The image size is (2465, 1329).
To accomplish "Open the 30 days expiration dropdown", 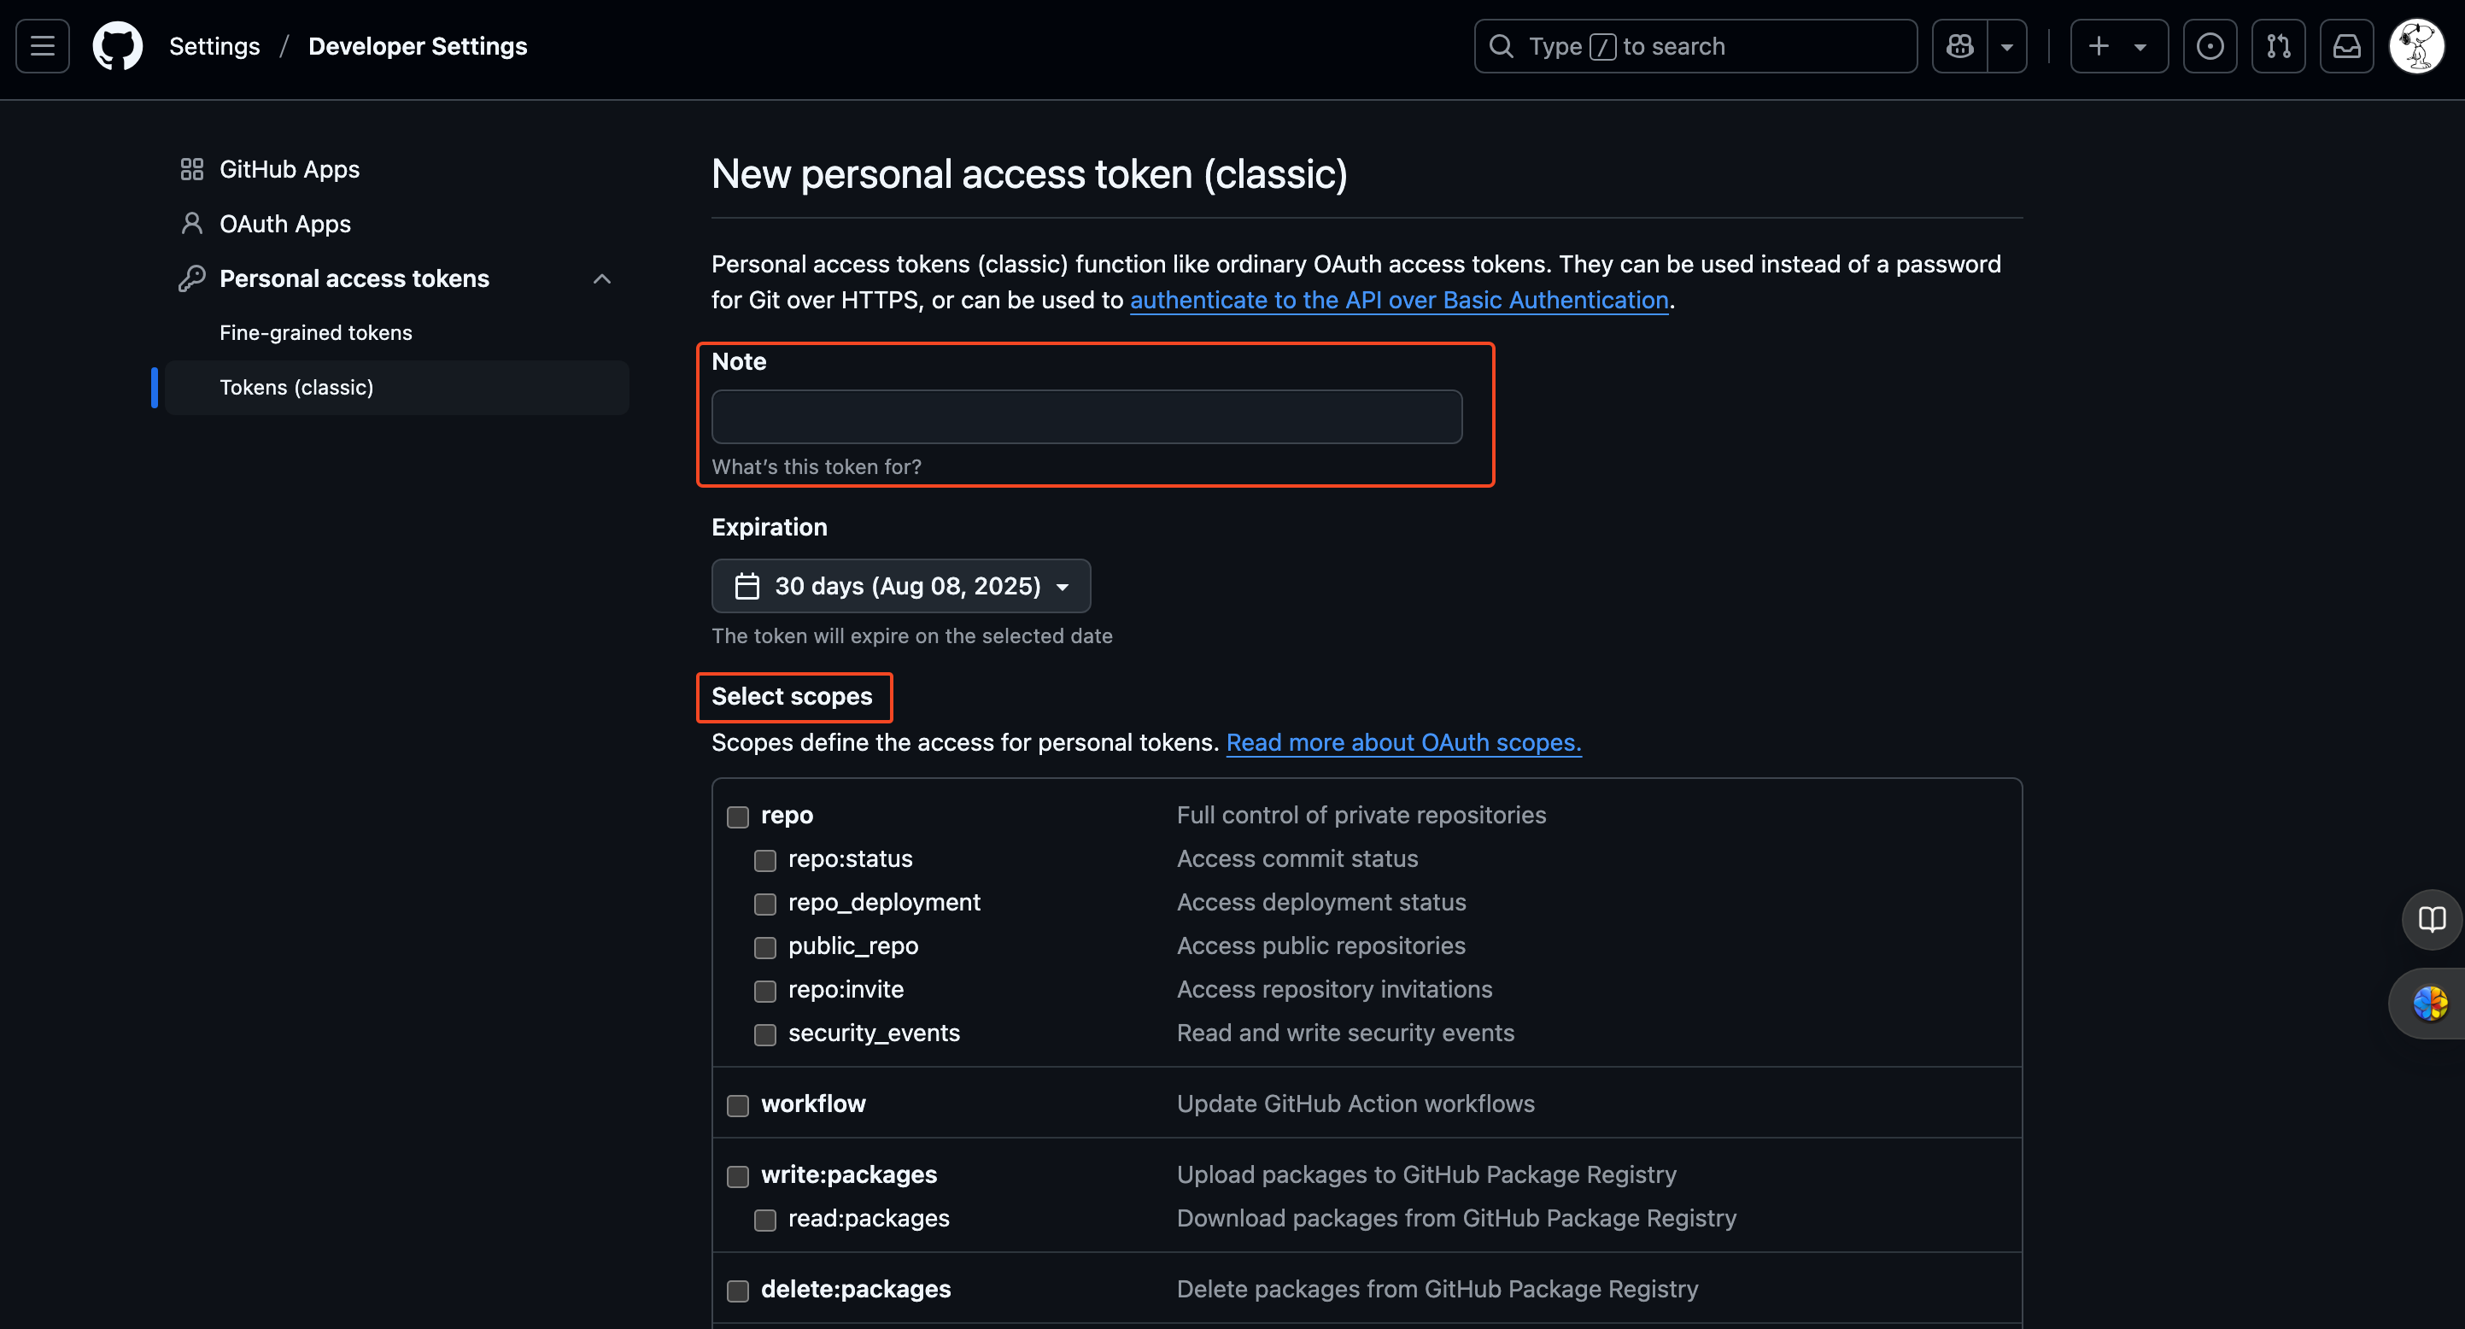I will click(x=900, y=586).
